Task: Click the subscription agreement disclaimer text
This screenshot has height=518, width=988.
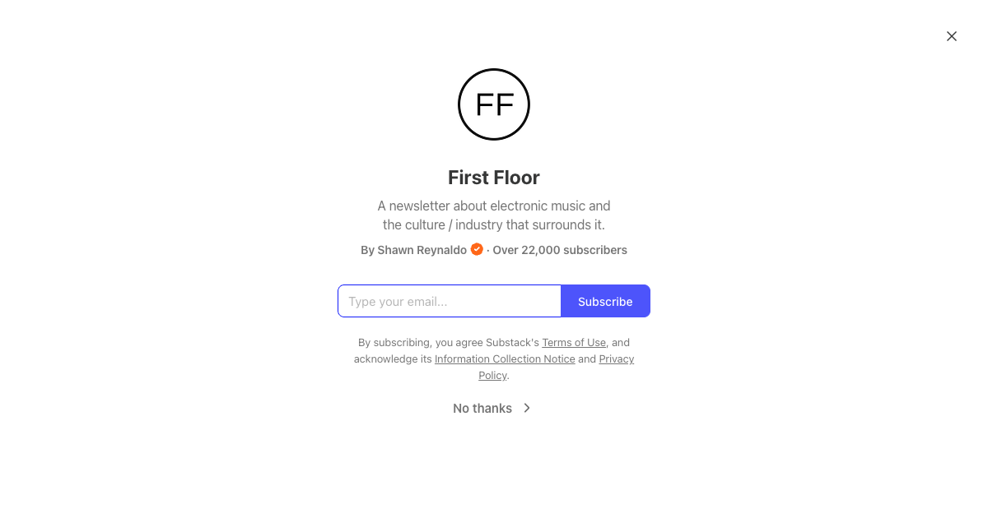Action: (494, 358)
